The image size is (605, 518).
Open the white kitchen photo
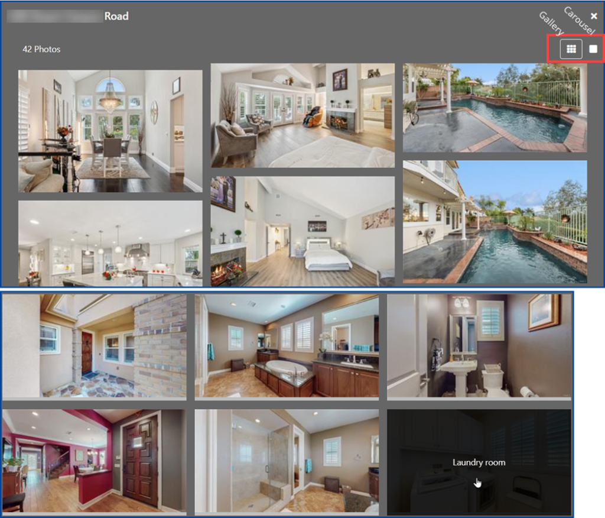point(110,243)
